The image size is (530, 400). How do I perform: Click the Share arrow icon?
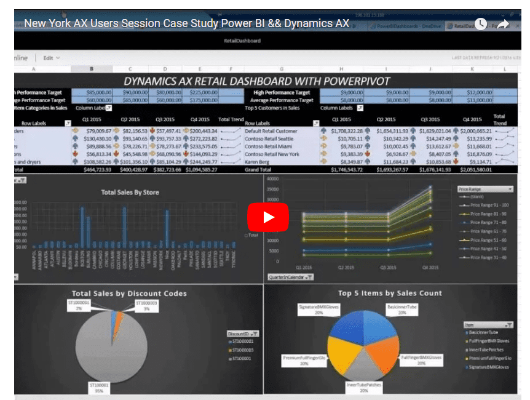point(503,24)
